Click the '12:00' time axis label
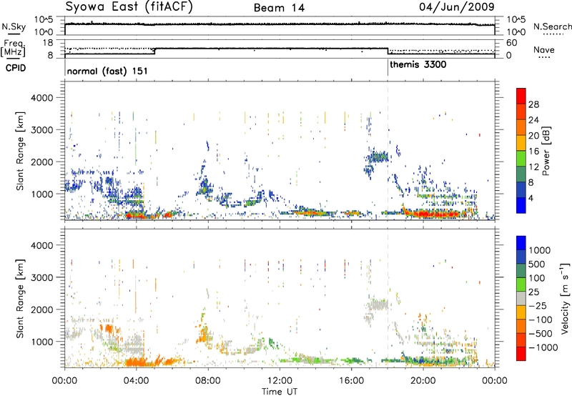Image resolution: width=572 pixels, height=396 pixels. 280,381
